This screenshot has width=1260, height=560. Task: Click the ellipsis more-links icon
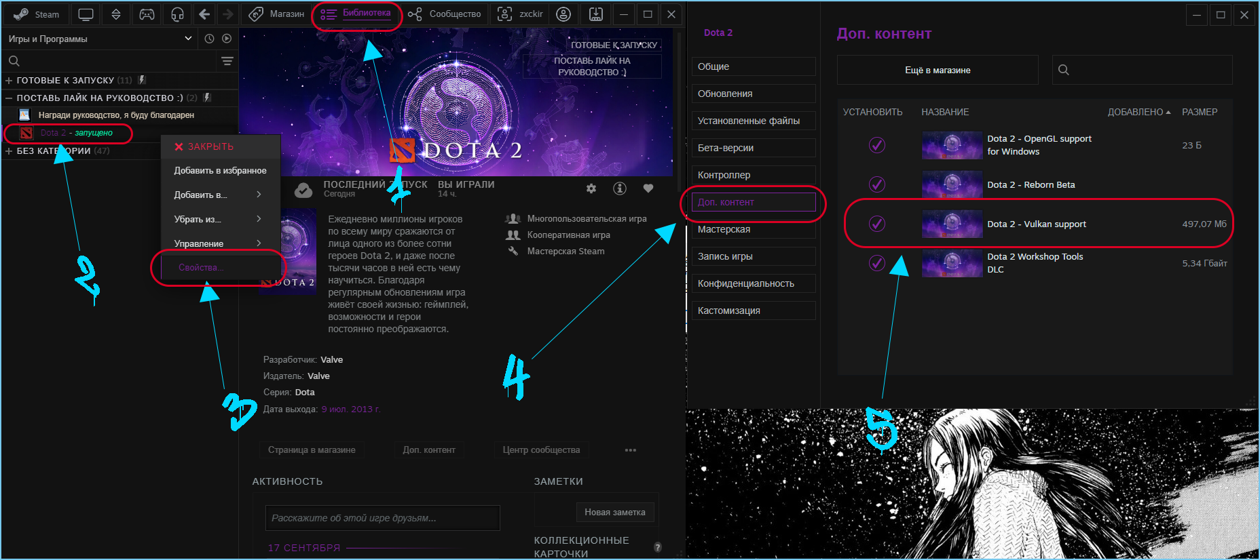pos(631,450)
